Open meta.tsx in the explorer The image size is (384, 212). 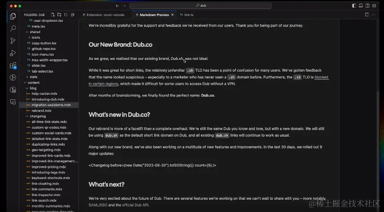coord(38,26)
